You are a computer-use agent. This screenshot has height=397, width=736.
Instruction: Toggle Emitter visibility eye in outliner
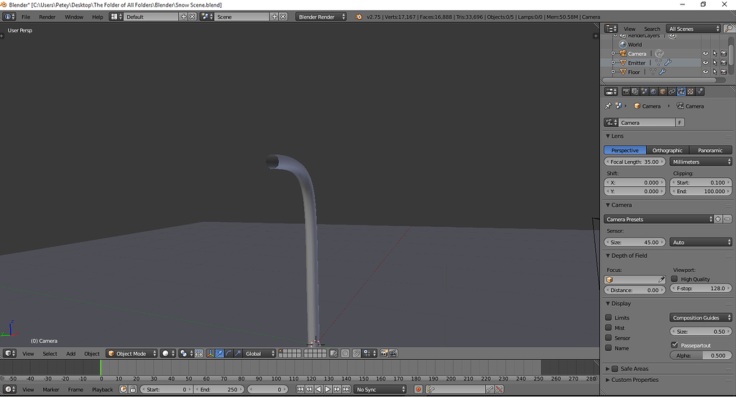(706, 62)
